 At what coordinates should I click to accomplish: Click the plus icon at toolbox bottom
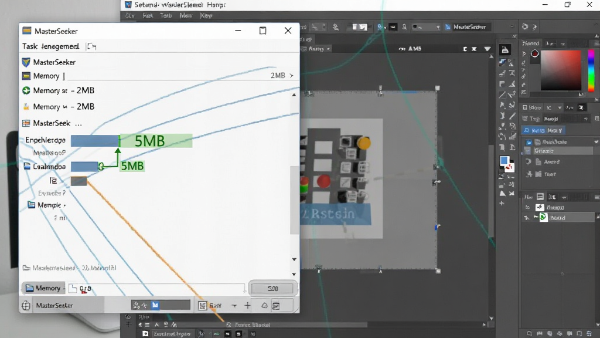[502, 203]
